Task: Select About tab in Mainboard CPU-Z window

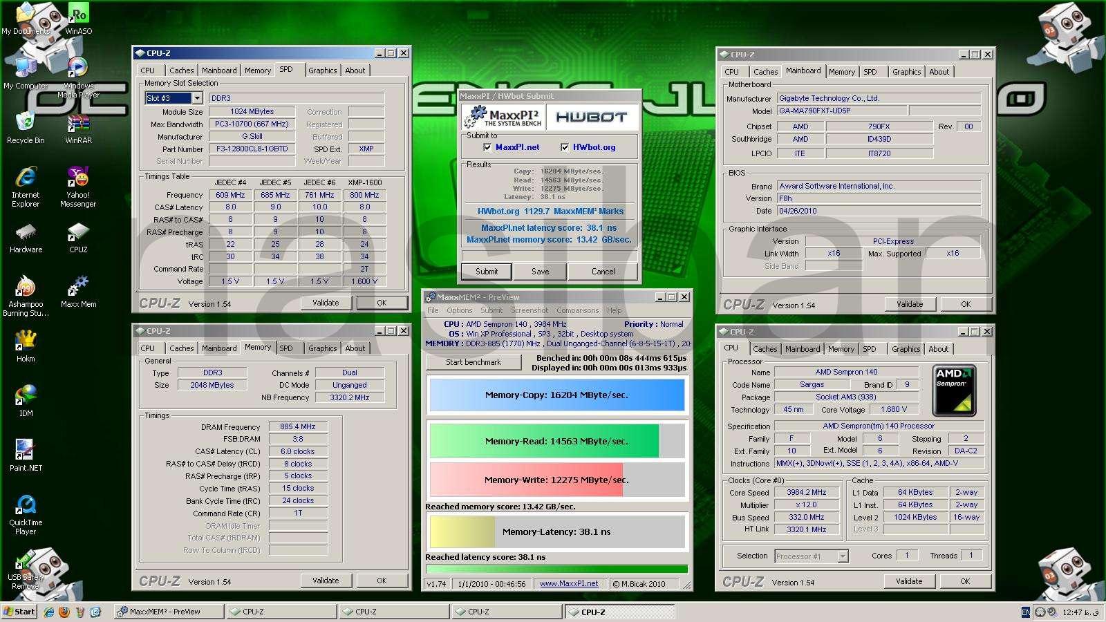Action: point(939,72)
